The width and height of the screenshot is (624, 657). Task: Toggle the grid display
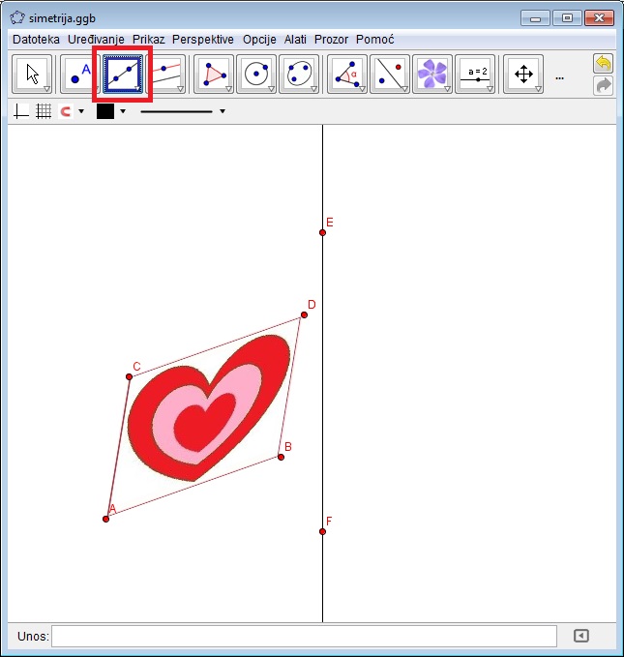click(44, 111)
